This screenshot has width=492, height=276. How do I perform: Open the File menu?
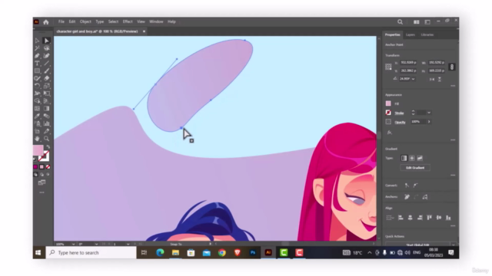pos(61,21)
